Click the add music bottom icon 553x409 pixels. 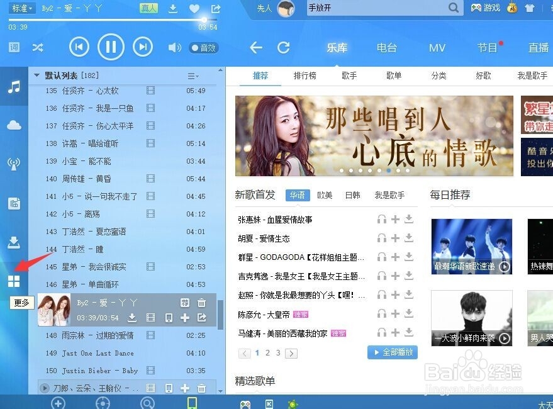pyautogui.click(x=58, y=403)
